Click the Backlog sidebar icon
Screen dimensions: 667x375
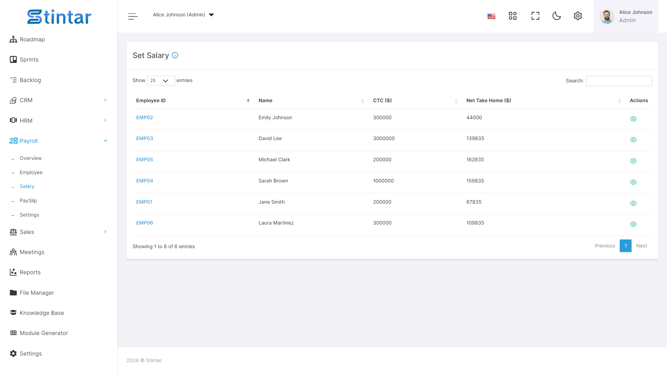point(13,80)
